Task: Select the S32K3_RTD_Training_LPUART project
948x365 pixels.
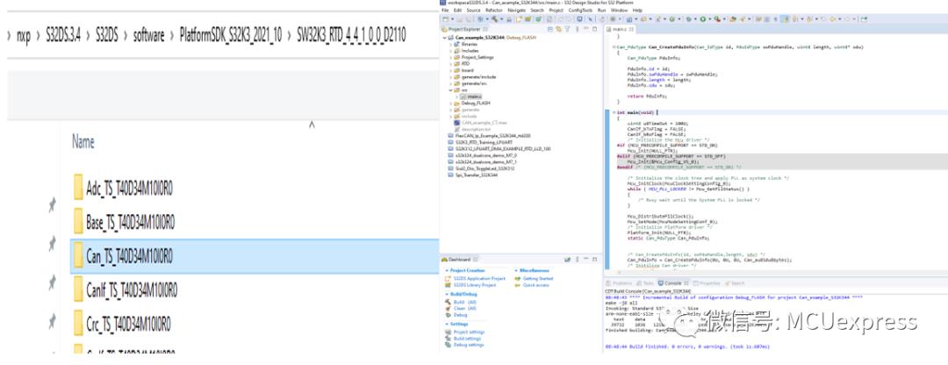Action: coord(483,142)
